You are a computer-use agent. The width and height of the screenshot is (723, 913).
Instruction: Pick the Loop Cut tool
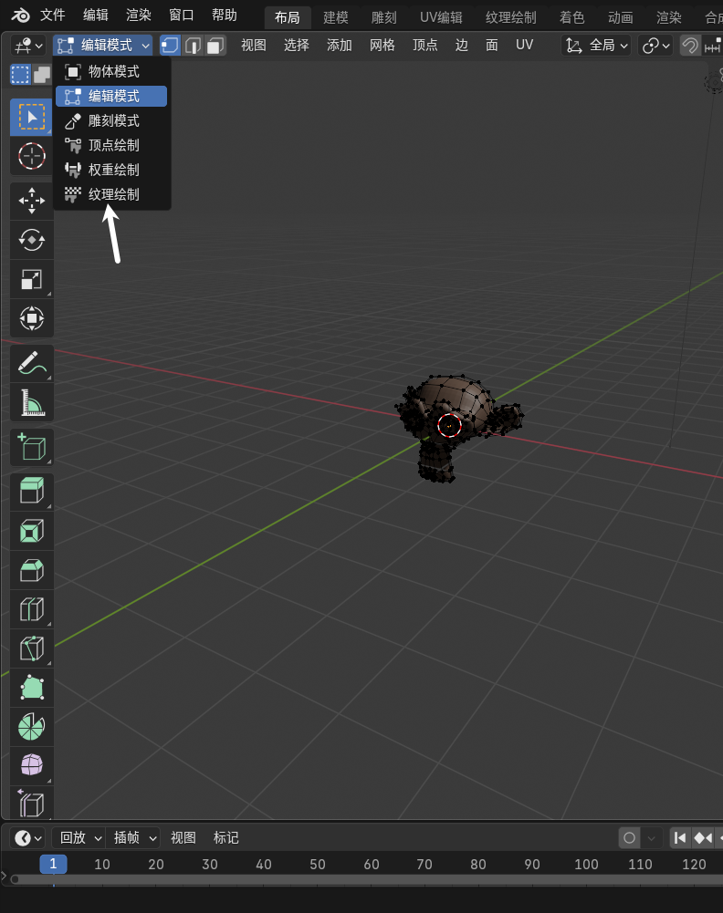pyautogui.click(x=32, y=609)
